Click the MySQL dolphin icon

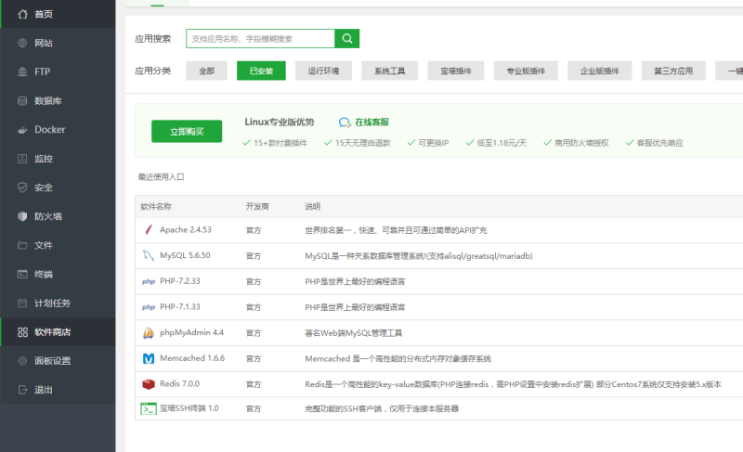(x=149, y=255)
